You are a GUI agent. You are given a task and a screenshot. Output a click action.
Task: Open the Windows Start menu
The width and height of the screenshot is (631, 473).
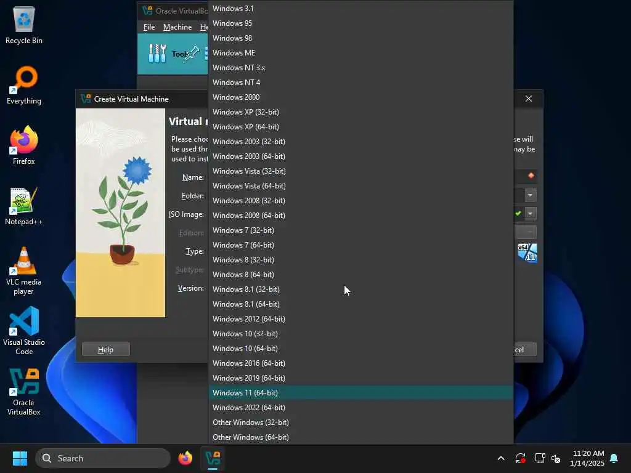(x=20, y=458)
